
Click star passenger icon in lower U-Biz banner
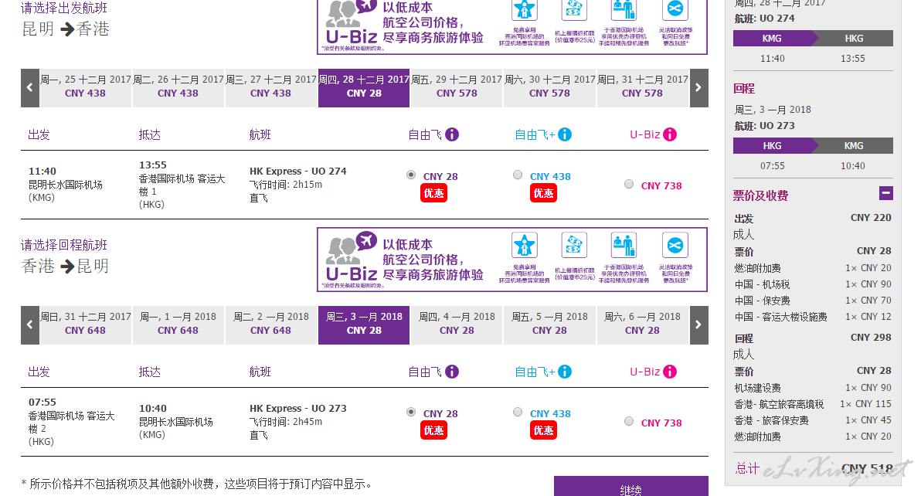[524, 245]
